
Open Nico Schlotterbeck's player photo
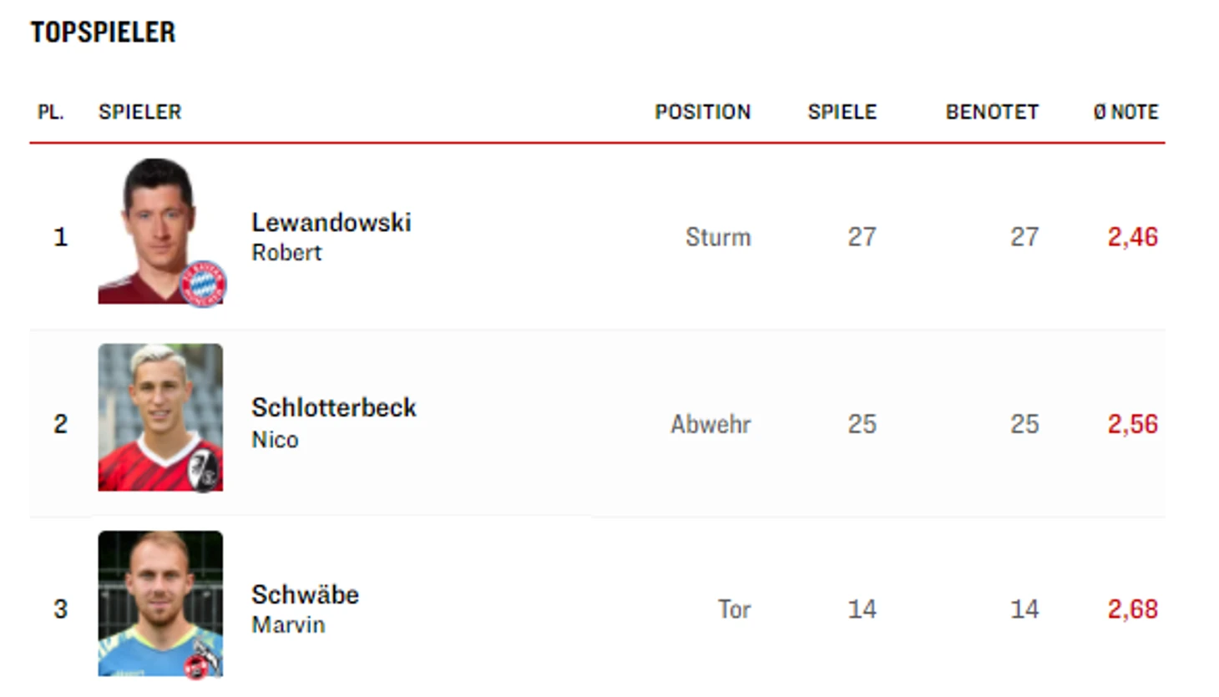pyautogui.click(x=160, y=417)
